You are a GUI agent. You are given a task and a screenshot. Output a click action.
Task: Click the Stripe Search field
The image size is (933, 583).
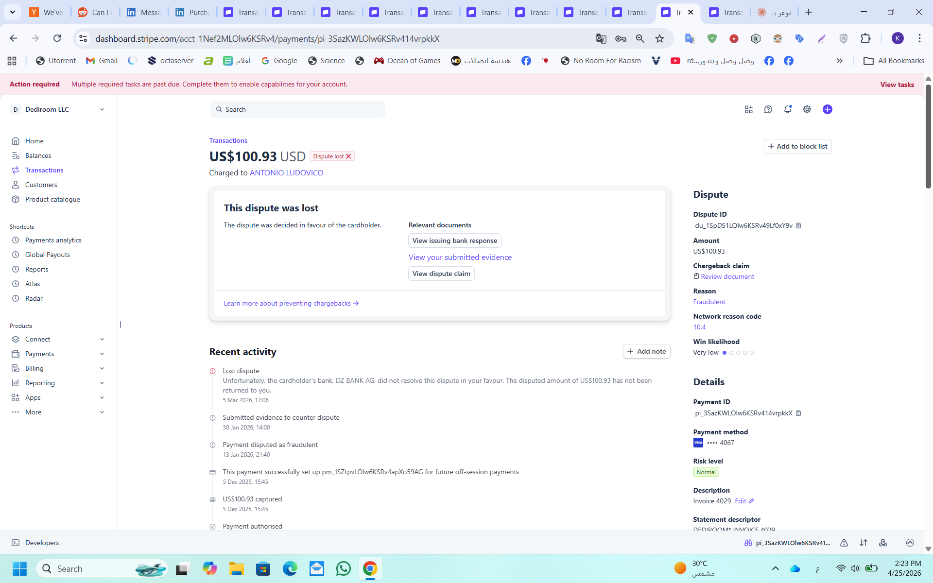pos(298,109)
